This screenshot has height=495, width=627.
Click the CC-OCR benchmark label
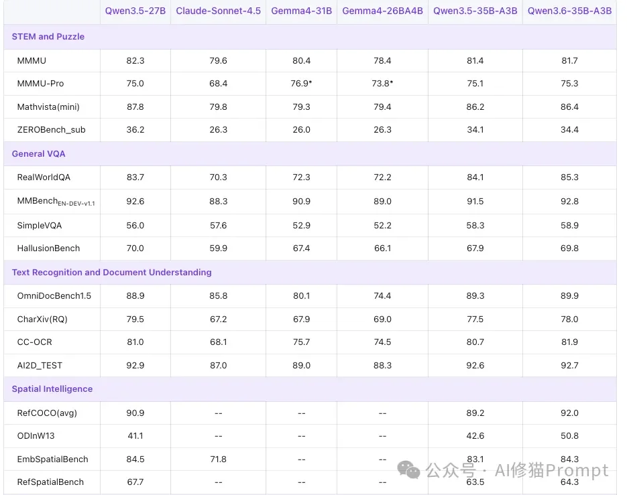tap(34, 342)
